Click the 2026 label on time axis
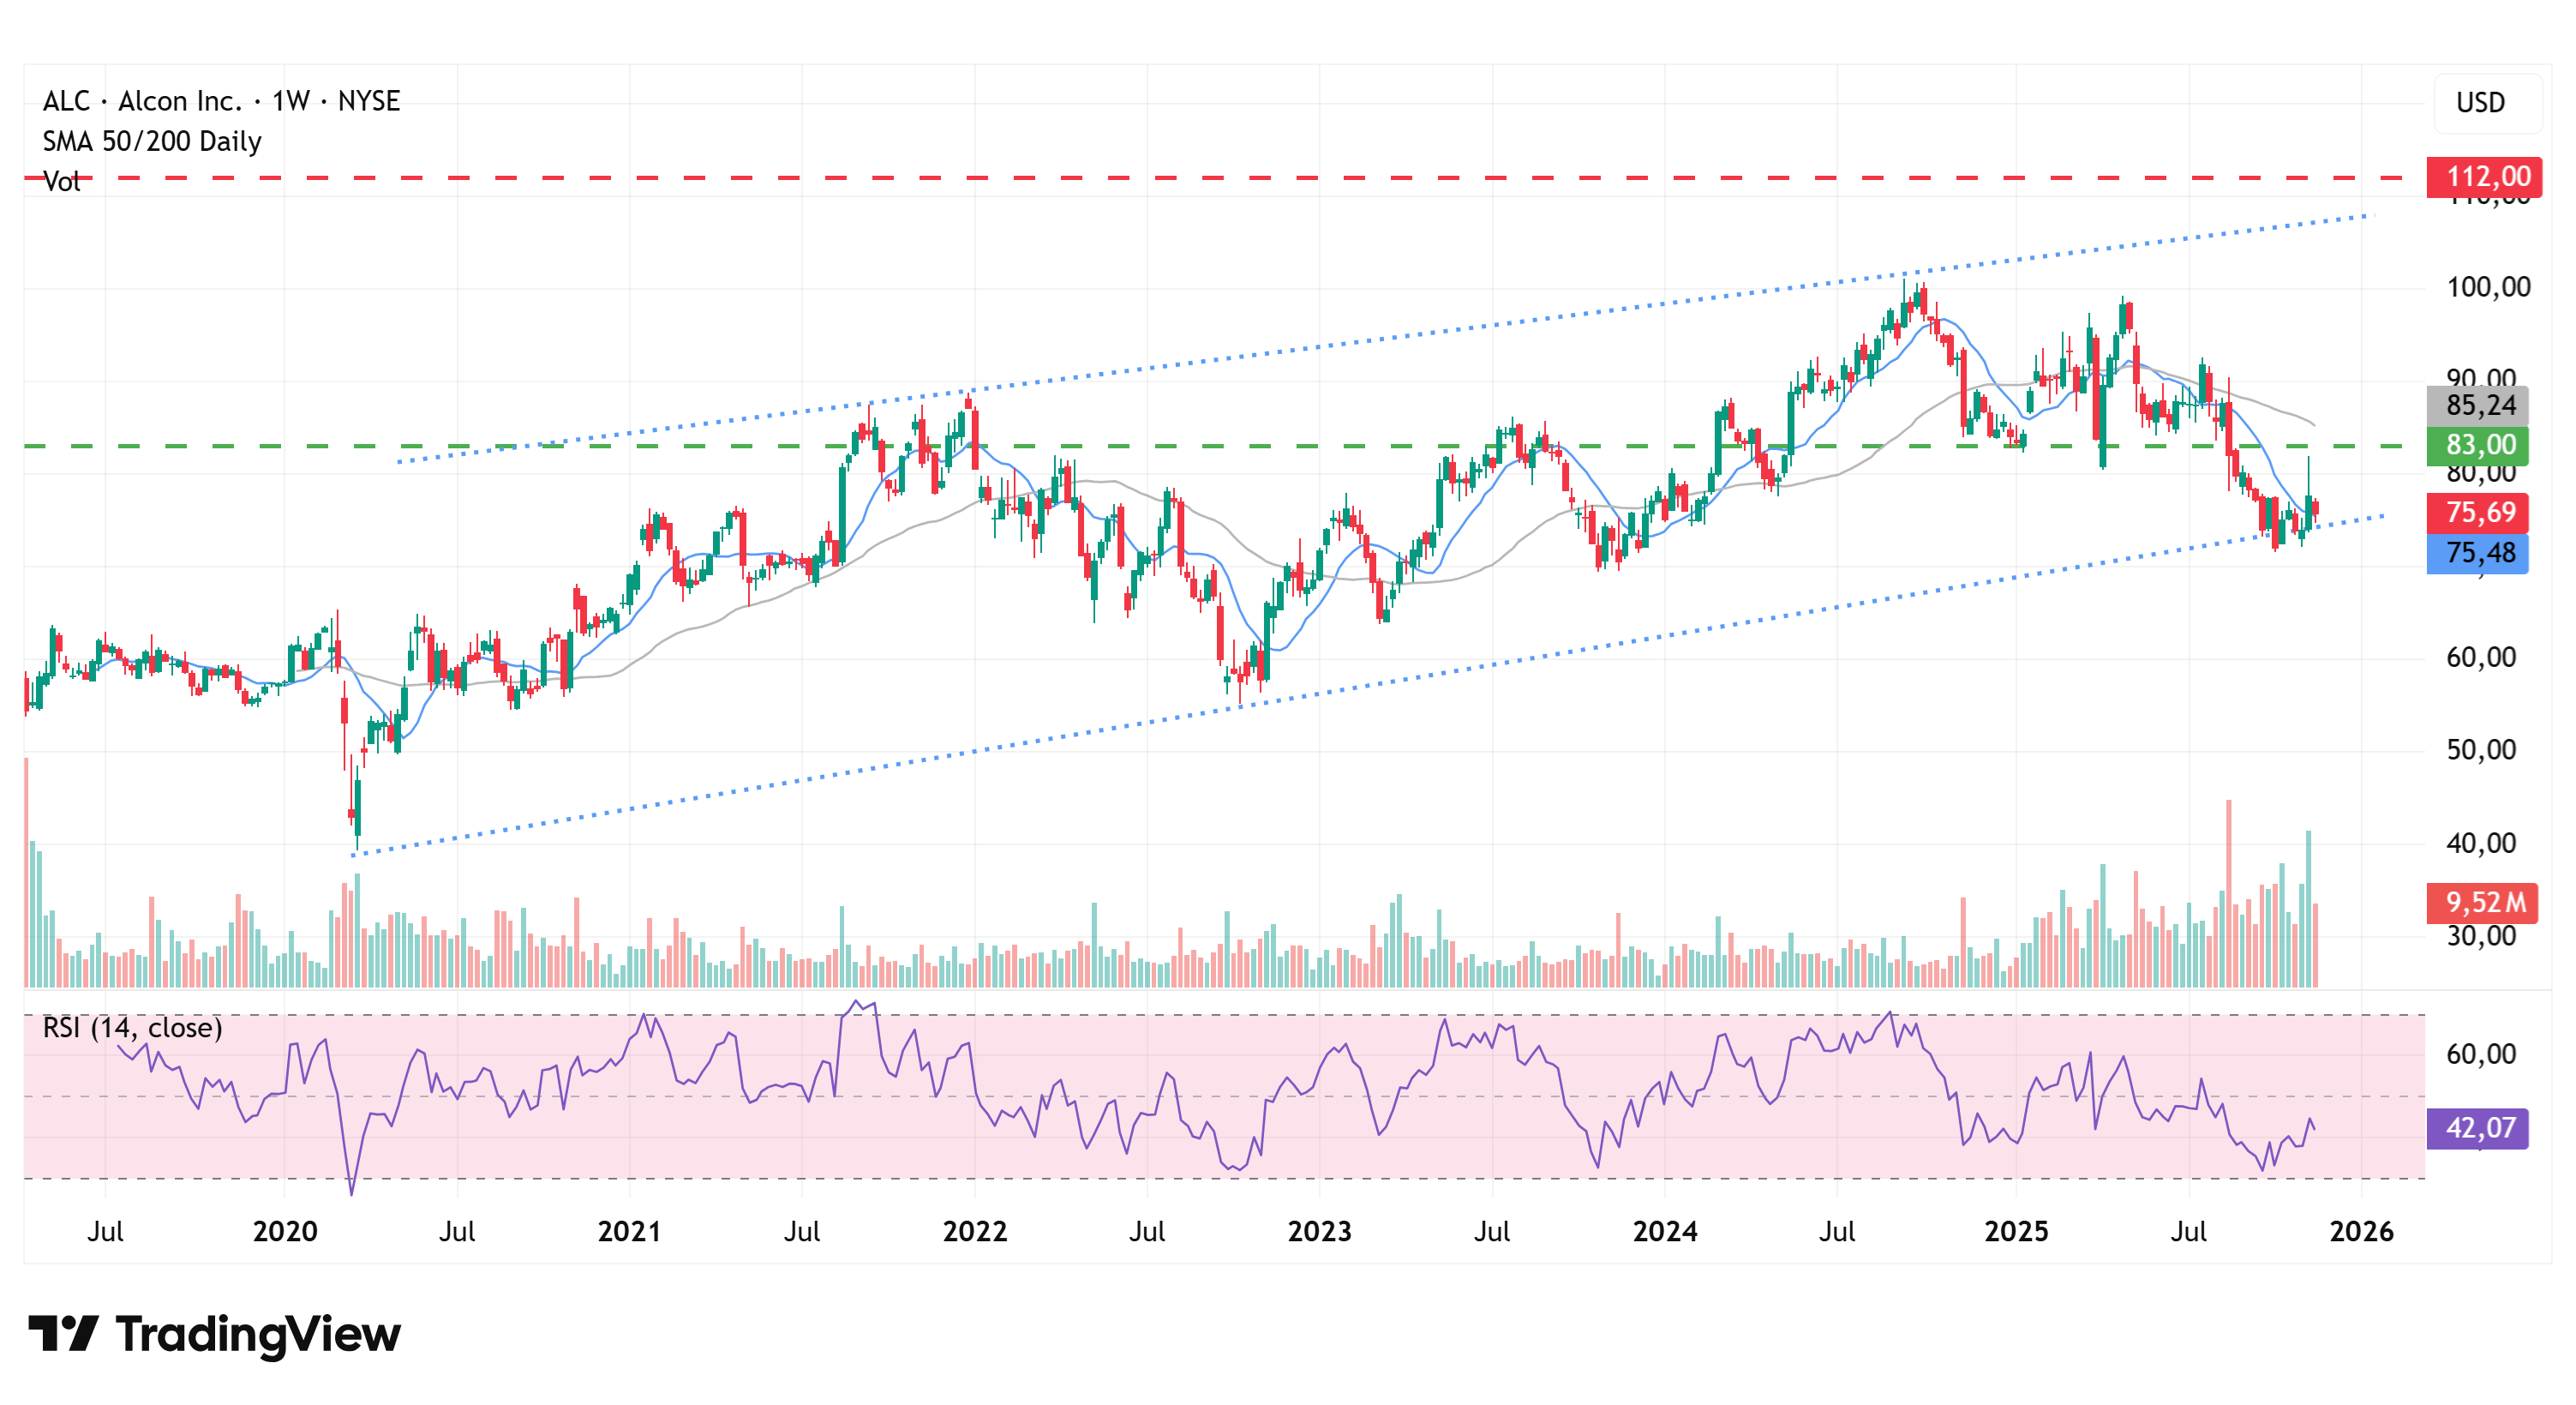The width and height of the screenshot is (2576, 1405). click(x=2361, y=1231)
